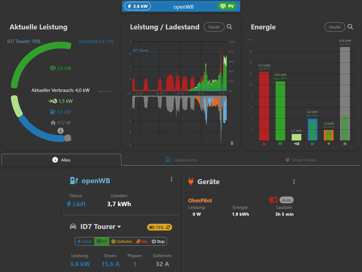Click the green PV mode badge in header
Screen dimensions: 362x272
pyautogui.click(x=227, y=6)
